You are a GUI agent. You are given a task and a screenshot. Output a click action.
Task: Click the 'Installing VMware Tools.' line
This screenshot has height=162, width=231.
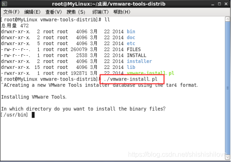point(34,97)
